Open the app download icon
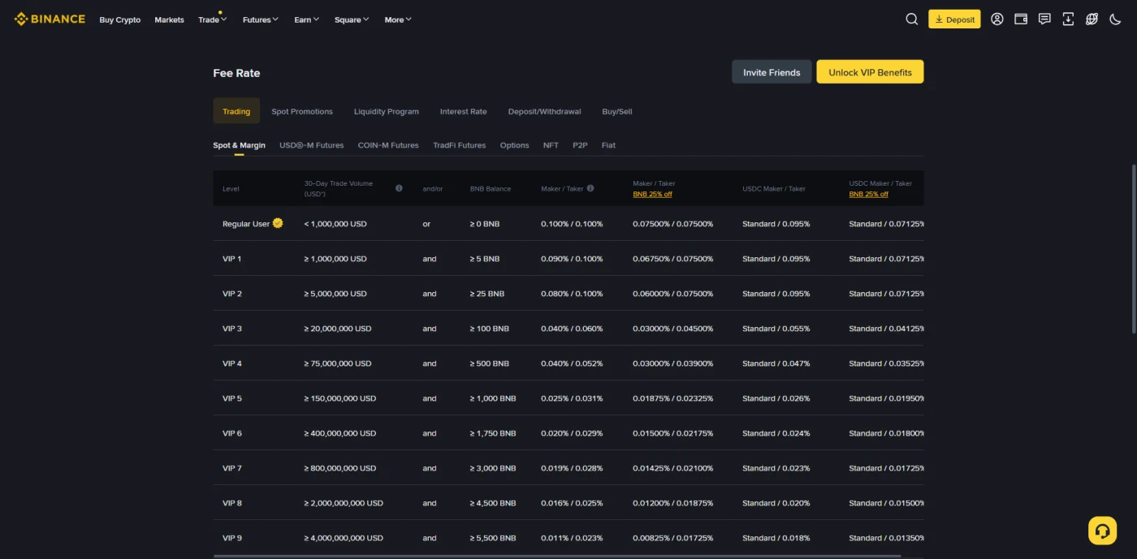1137x559 pixels. tap(1068, 19)
